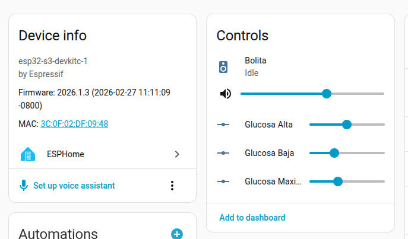Click the microphone icon for voice assistant
Image resolution: width=408 pixels, height=239 pixels.
[24, 186]
